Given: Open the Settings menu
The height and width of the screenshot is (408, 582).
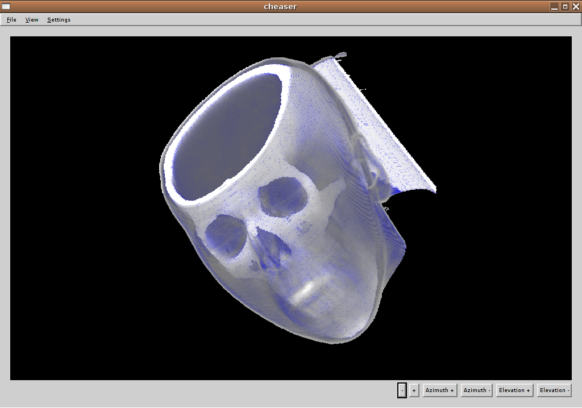Looking at the screenshot, I should pyautogui.click(x=59, y=20).
